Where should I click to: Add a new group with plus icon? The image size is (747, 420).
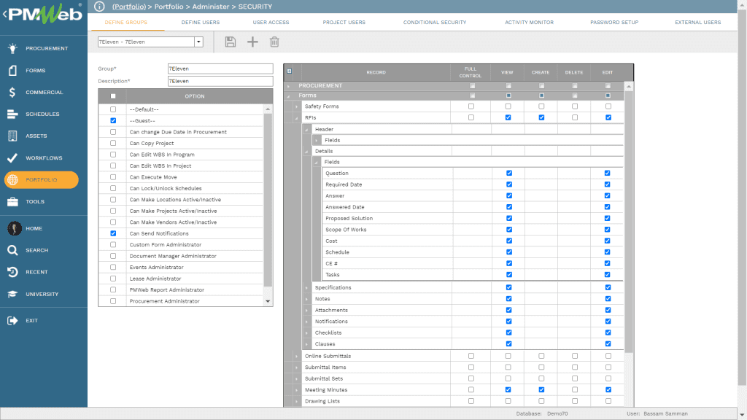252,42
